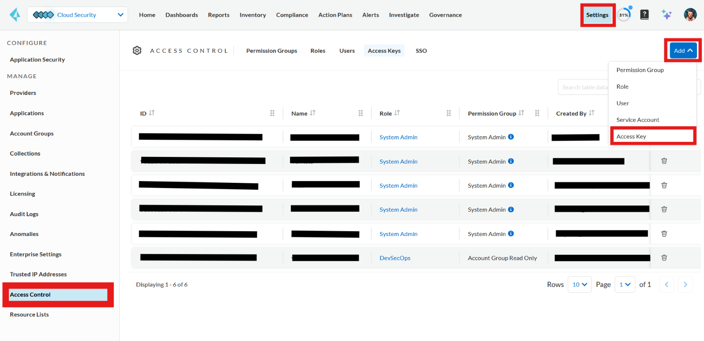Open the help question mark icon
704x341 pixels.
coord(644,15)
